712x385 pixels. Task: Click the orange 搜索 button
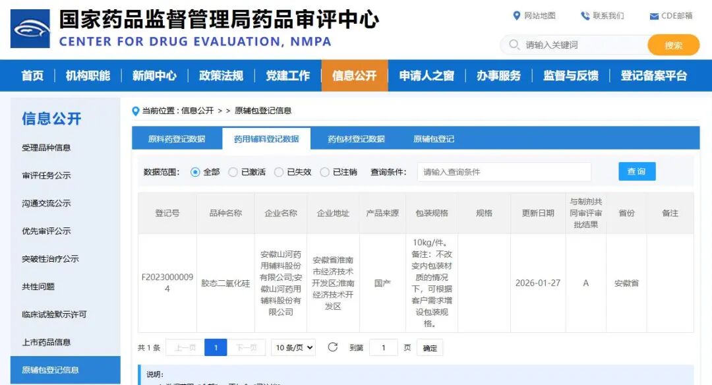click(673, 45)
